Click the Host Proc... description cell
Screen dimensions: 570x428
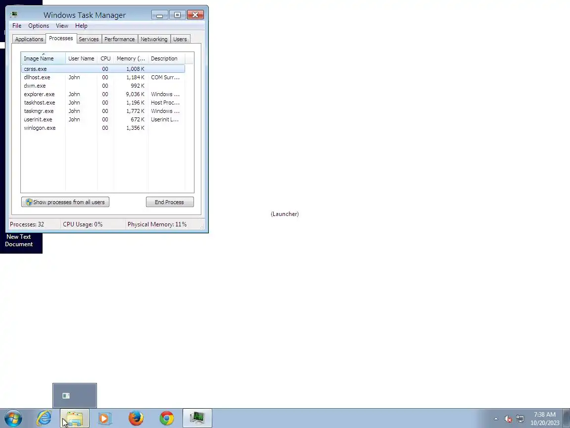[x=165, y=102]
